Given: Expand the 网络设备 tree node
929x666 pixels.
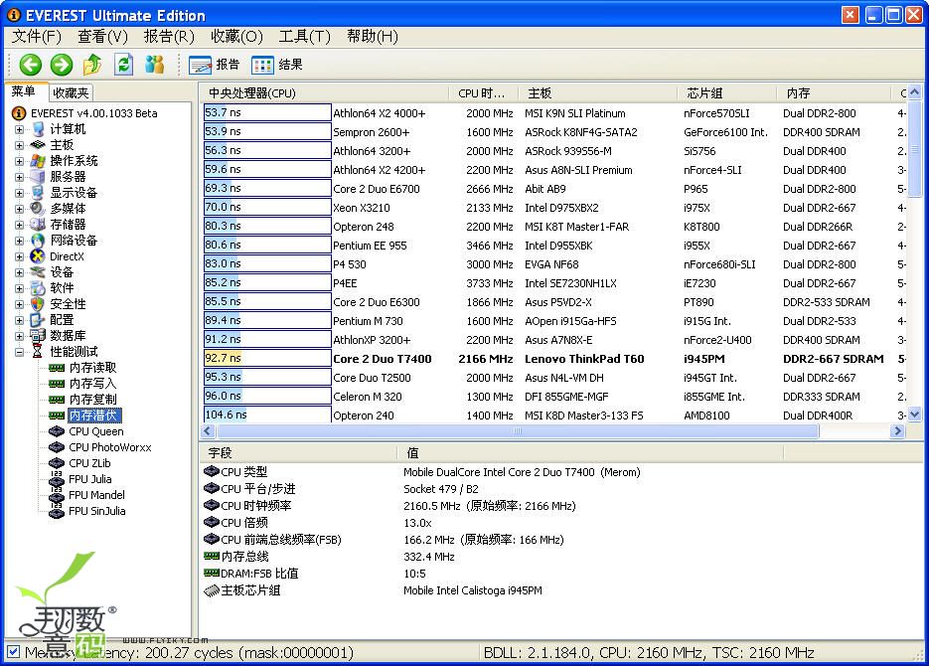Looking at the screenshot, I should coord(19,242).
